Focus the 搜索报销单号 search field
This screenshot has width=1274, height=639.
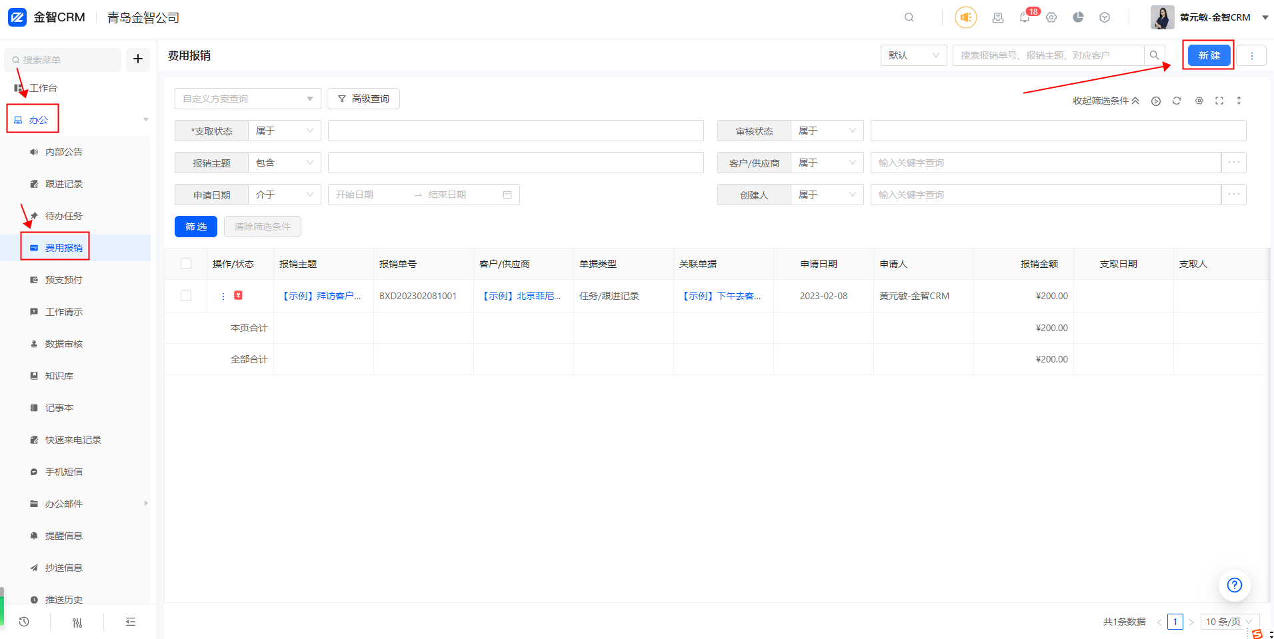coord(1049,55)
